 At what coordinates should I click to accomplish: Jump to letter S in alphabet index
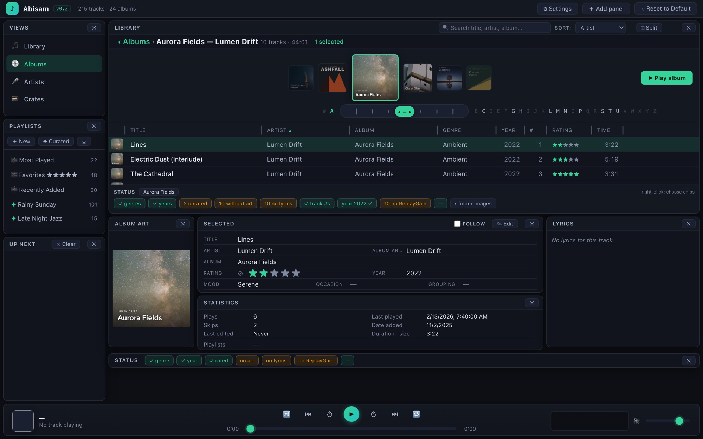602,111
